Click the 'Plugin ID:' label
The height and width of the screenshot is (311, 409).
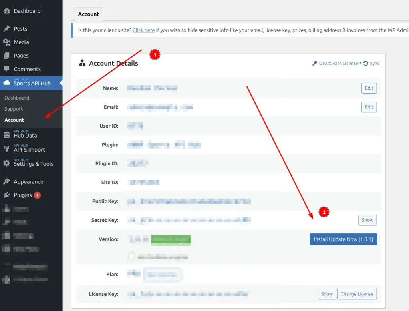[x=107, y=163]
